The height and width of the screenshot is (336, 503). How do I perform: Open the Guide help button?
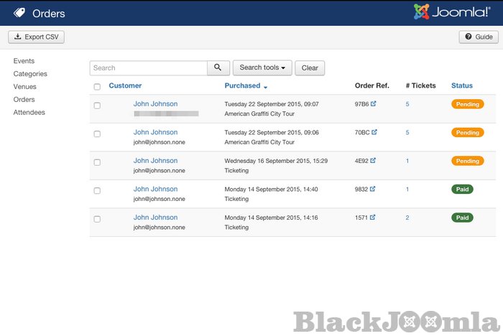(x=478, y=37)
